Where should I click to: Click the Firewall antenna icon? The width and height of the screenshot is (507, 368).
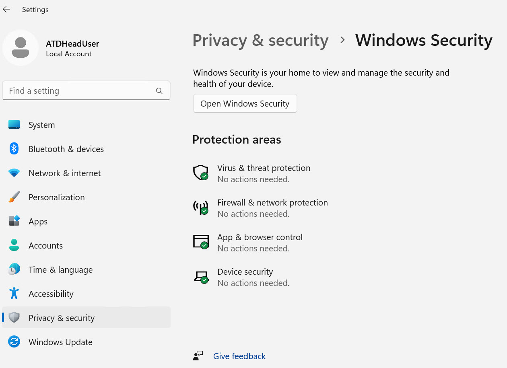click(201, 208)
